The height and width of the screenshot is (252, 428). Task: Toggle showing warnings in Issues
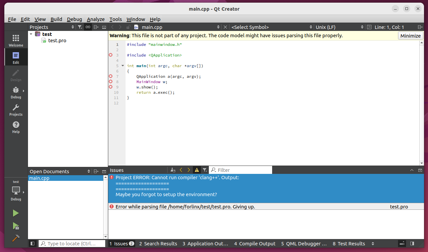point(197,170)
